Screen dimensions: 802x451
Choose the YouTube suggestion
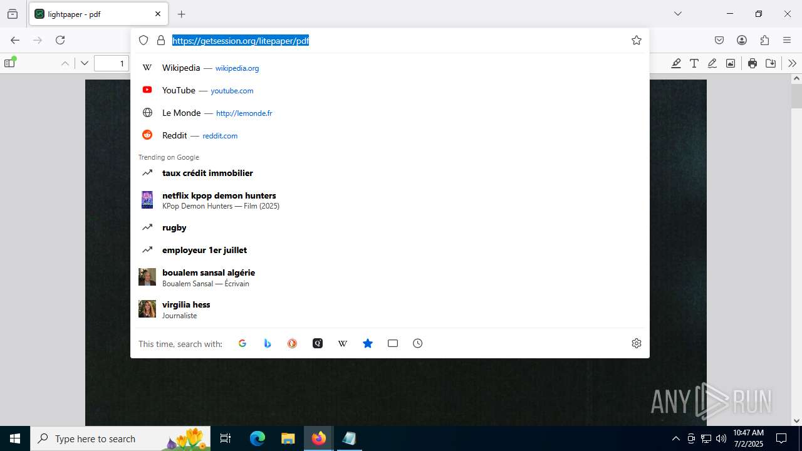(390, 90)
